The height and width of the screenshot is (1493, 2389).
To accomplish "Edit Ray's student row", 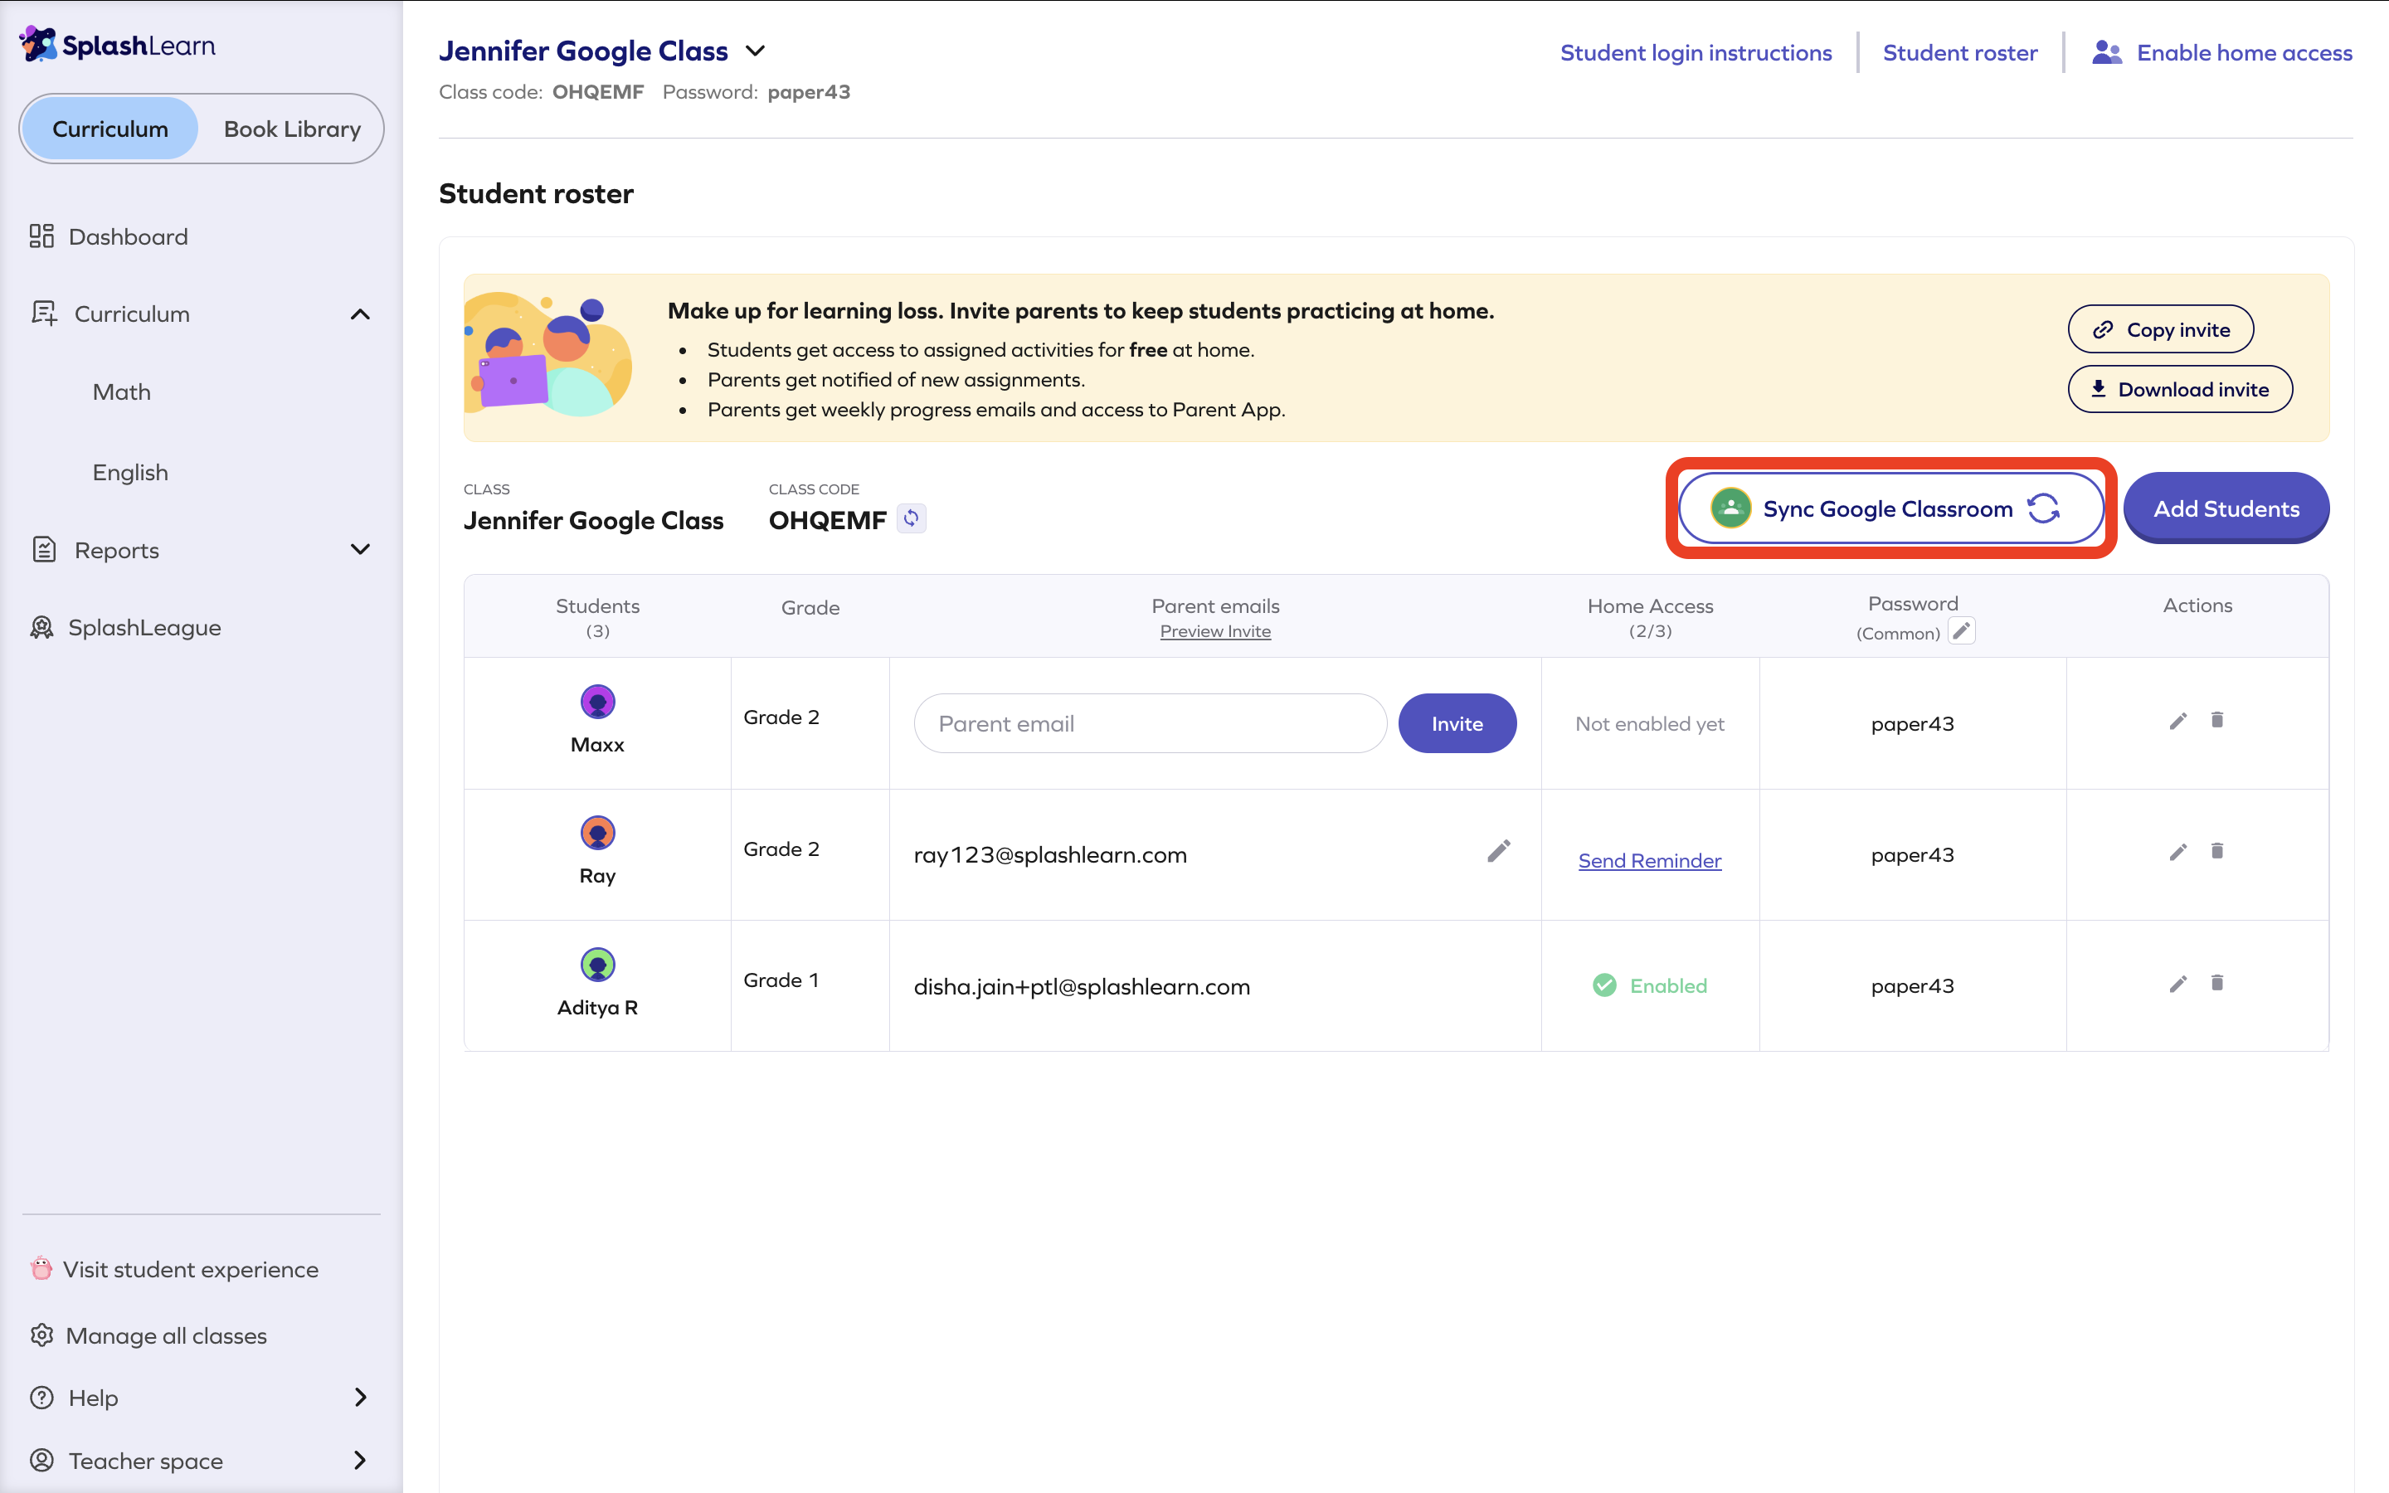I will (2177, 852).
